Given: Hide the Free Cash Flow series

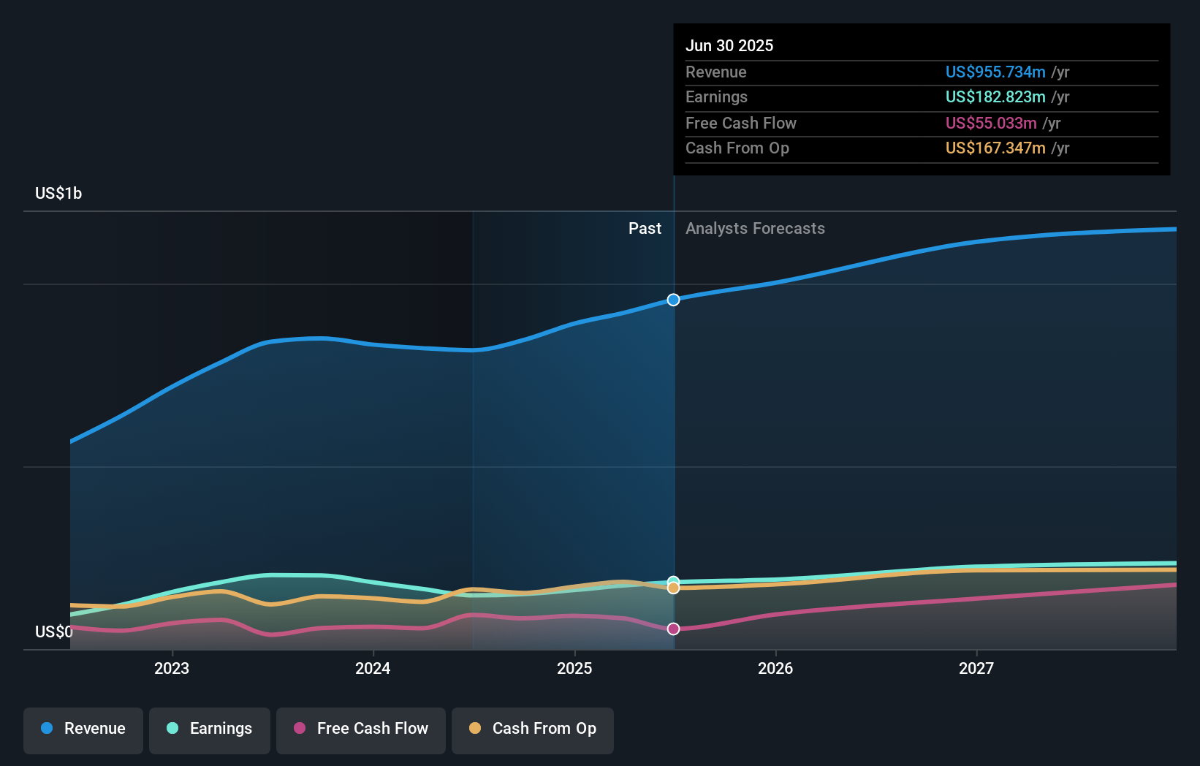Looking at the screenshot, I should click(361, 729).
